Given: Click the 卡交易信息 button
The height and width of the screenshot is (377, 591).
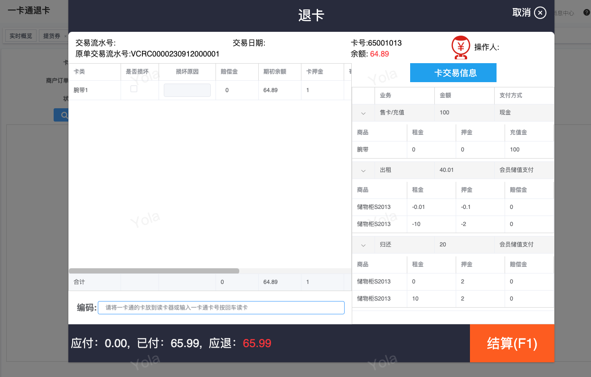Looking at the screenshot, I should pos(453,73).
